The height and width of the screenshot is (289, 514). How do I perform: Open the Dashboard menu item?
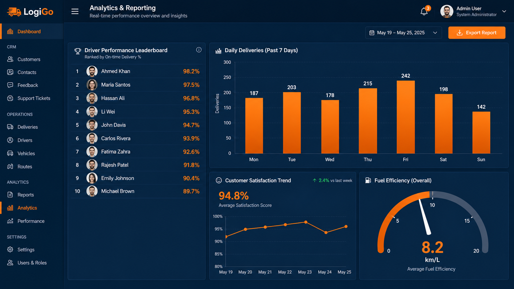[x=32, y=31]
